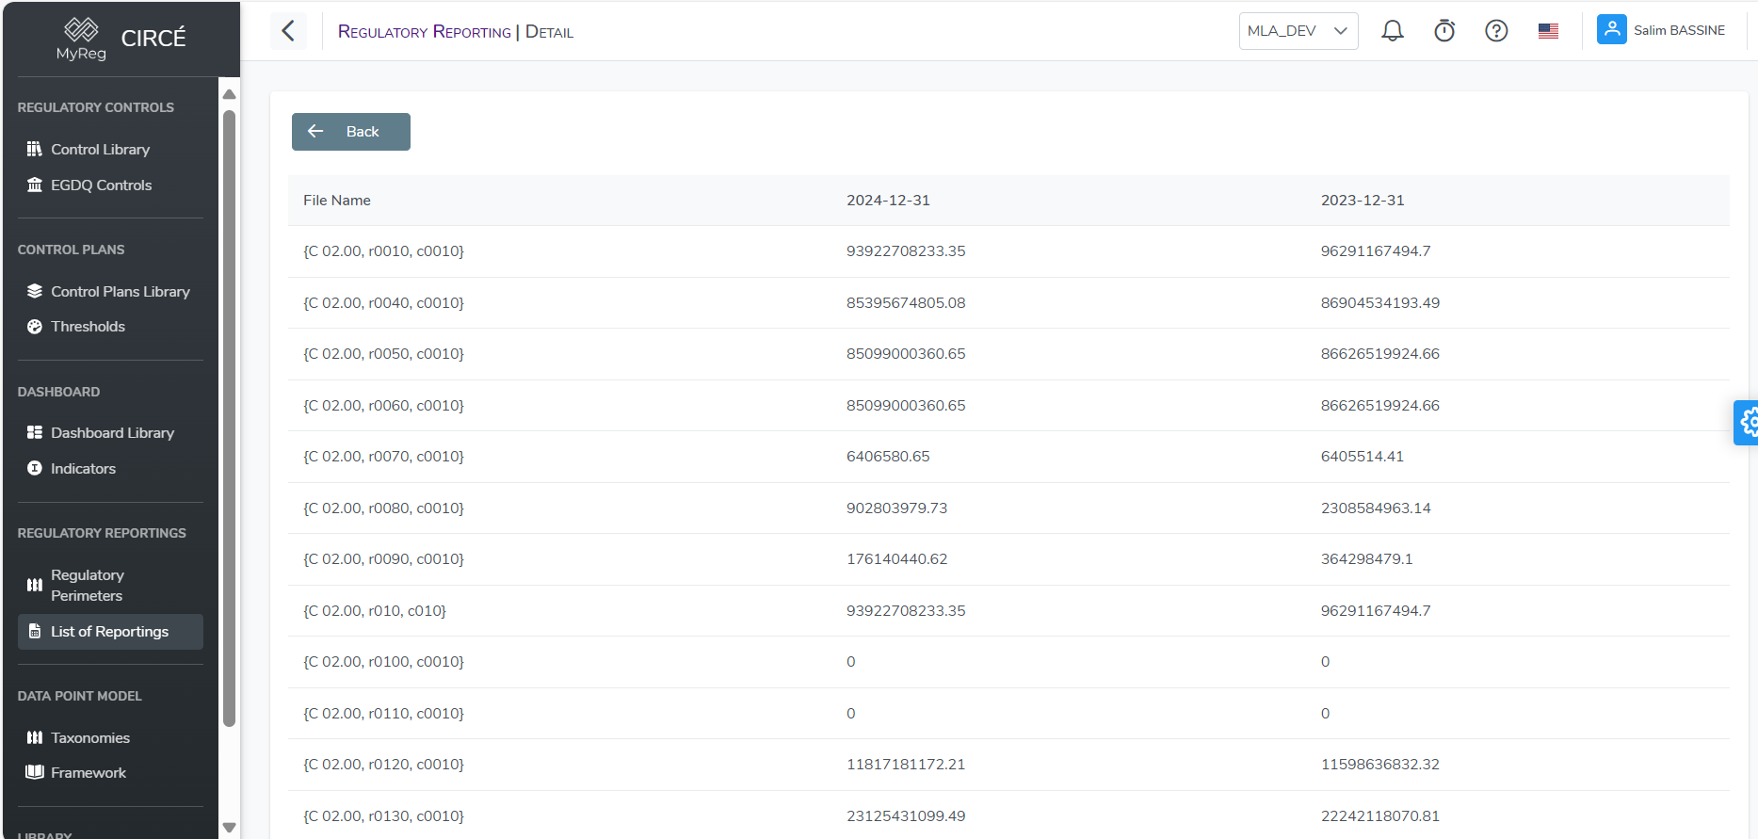Viewport: 1758px width, 839px height.
Task: Click value 85395674805.08
Action: coord(906,303)
